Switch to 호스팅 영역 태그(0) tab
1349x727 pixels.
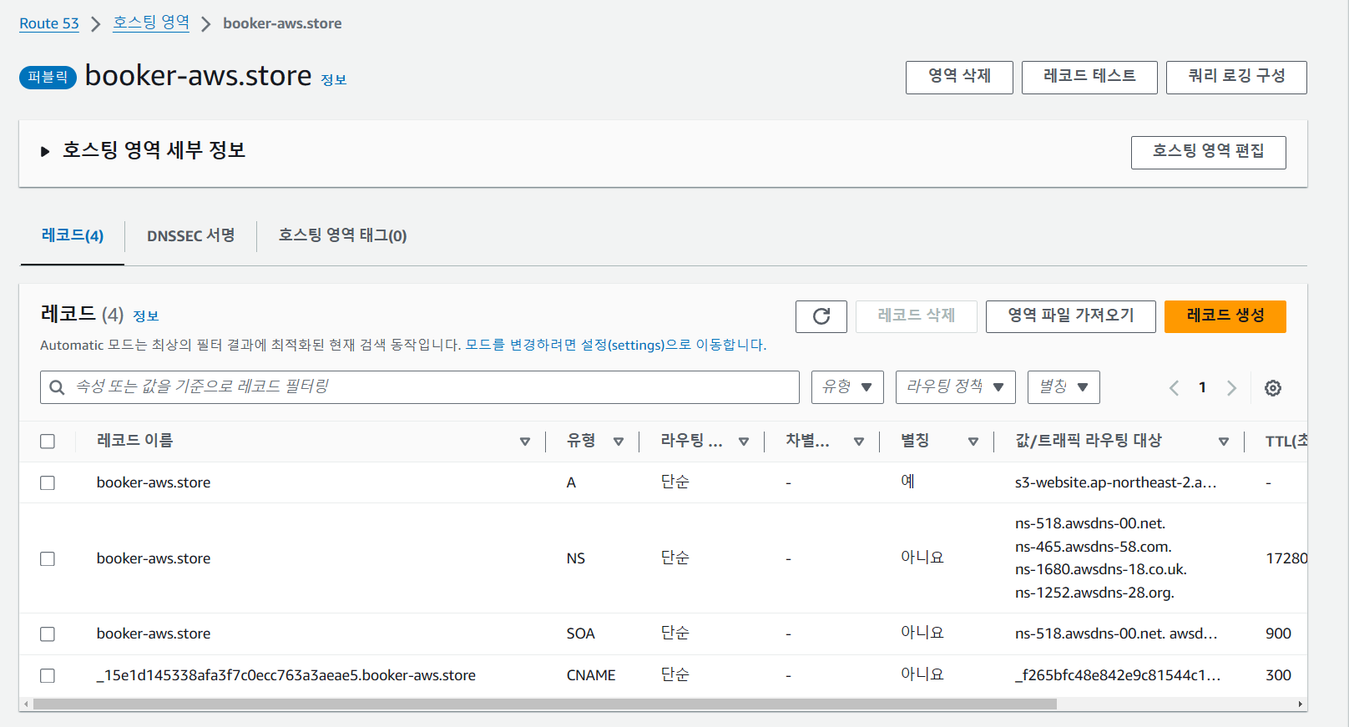tap(343, 235)
